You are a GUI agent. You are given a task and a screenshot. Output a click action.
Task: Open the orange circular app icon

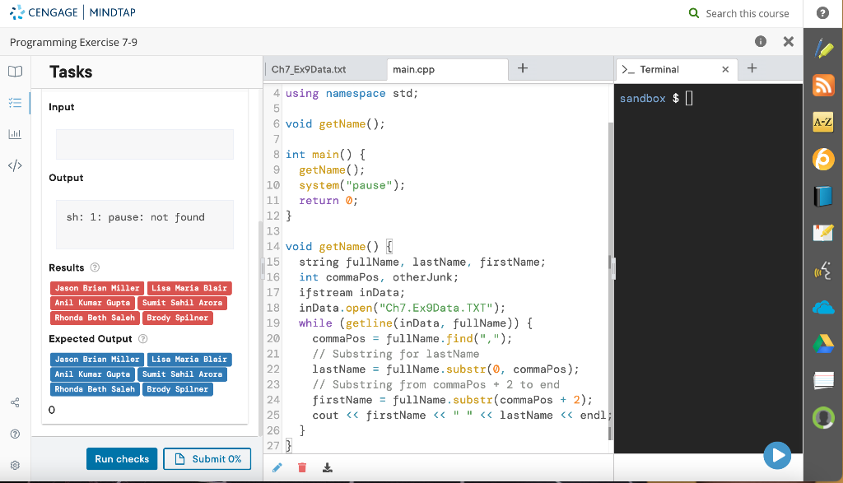(x=823, y=159)
